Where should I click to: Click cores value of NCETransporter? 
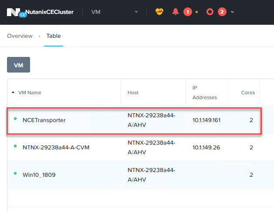(x=251, y=120)
